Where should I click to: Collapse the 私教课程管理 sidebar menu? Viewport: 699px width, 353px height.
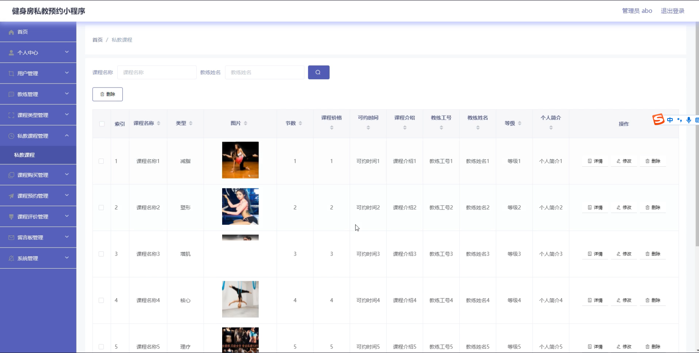[38, 136]
